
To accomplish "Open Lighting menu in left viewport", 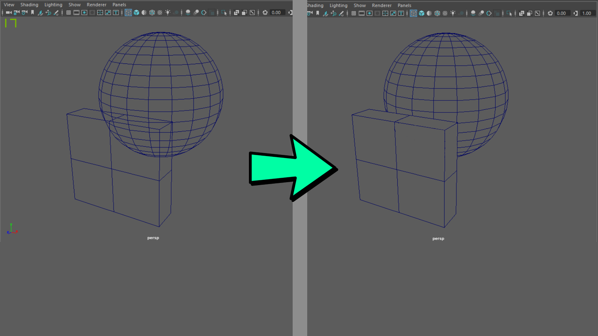I will tap(53, 4).
